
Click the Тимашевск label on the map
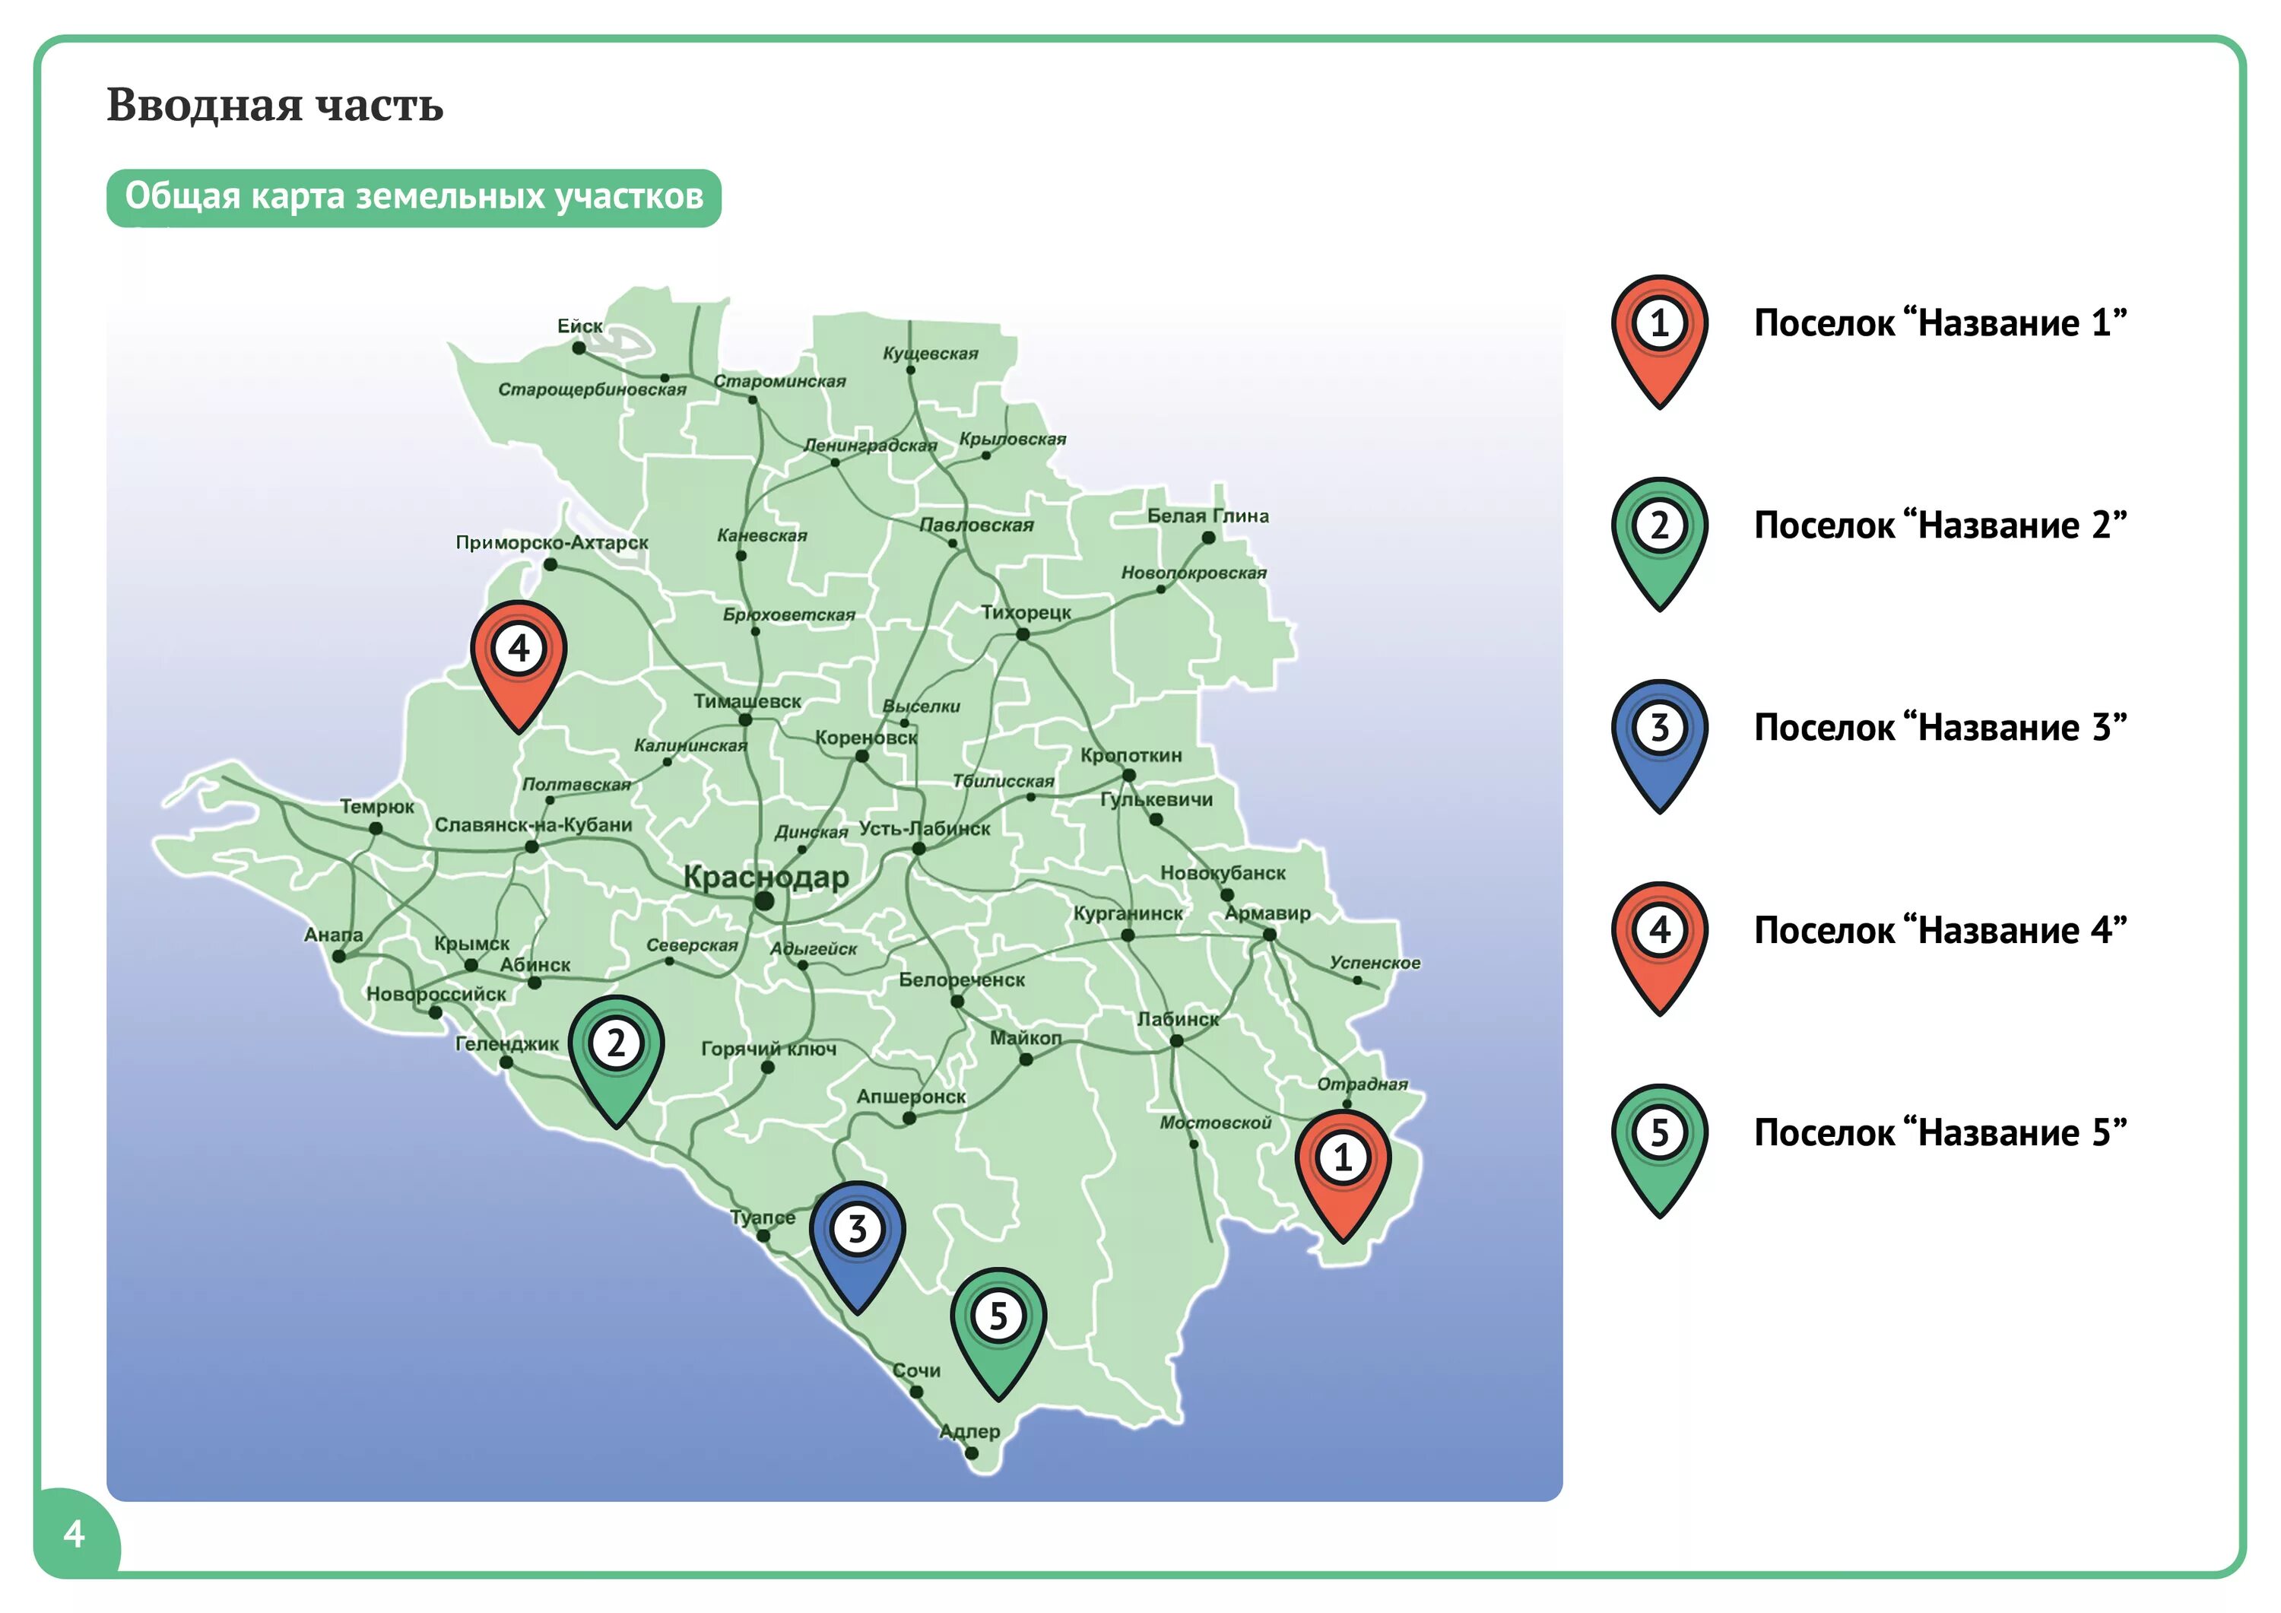(x=747, y=702)
